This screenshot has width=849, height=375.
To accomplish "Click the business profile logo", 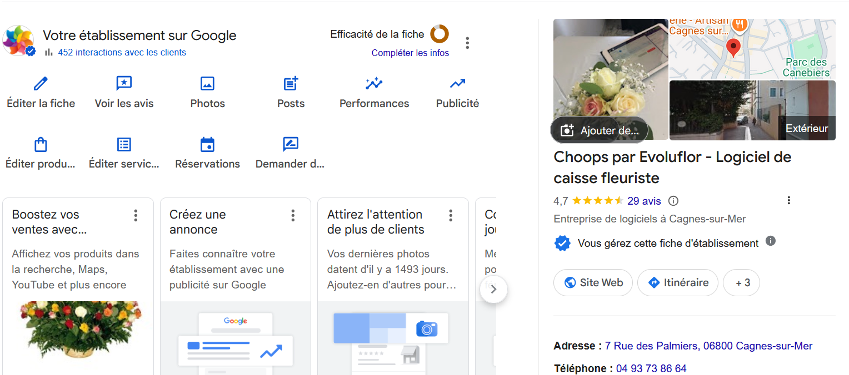I will click(x=18, y=40).
